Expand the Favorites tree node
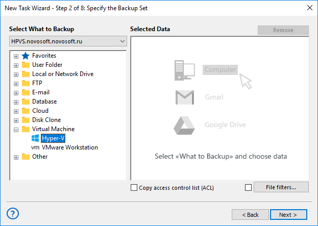Image resolution: width=318 pixels, height=226 pixels. [16, 56]
